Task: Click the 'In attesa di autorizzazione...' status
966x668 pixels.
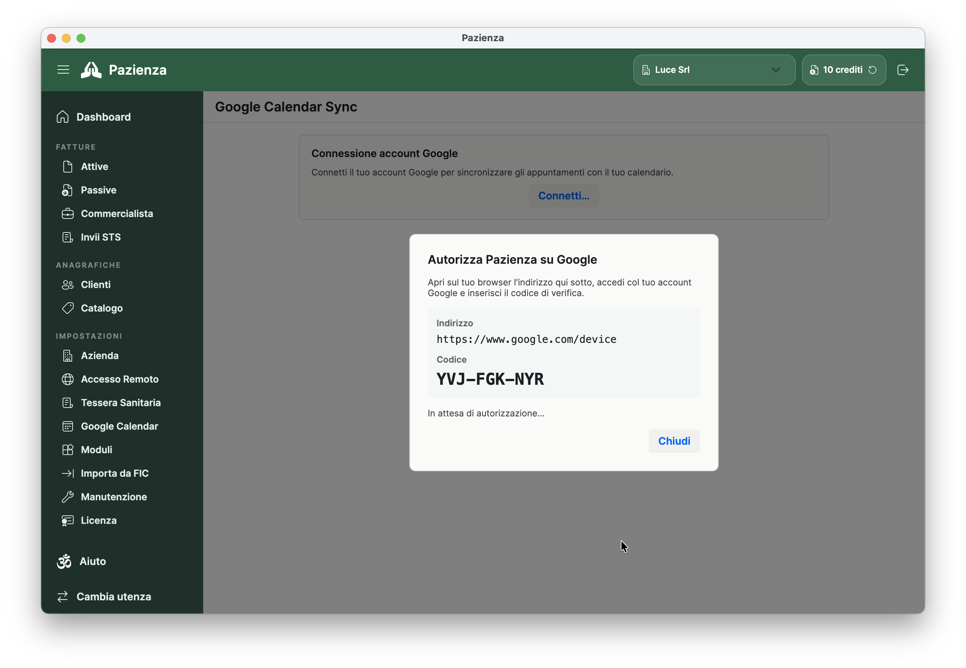Action: [x=486, y=413]
